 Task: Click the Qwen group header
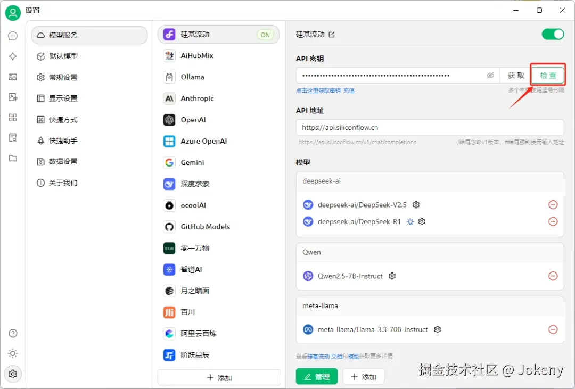click(430, 252)
